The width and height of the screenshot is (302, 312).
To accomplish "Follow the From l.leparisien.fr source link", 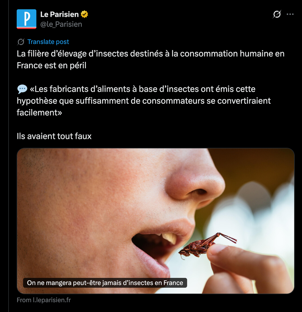I will pos(44,300).
